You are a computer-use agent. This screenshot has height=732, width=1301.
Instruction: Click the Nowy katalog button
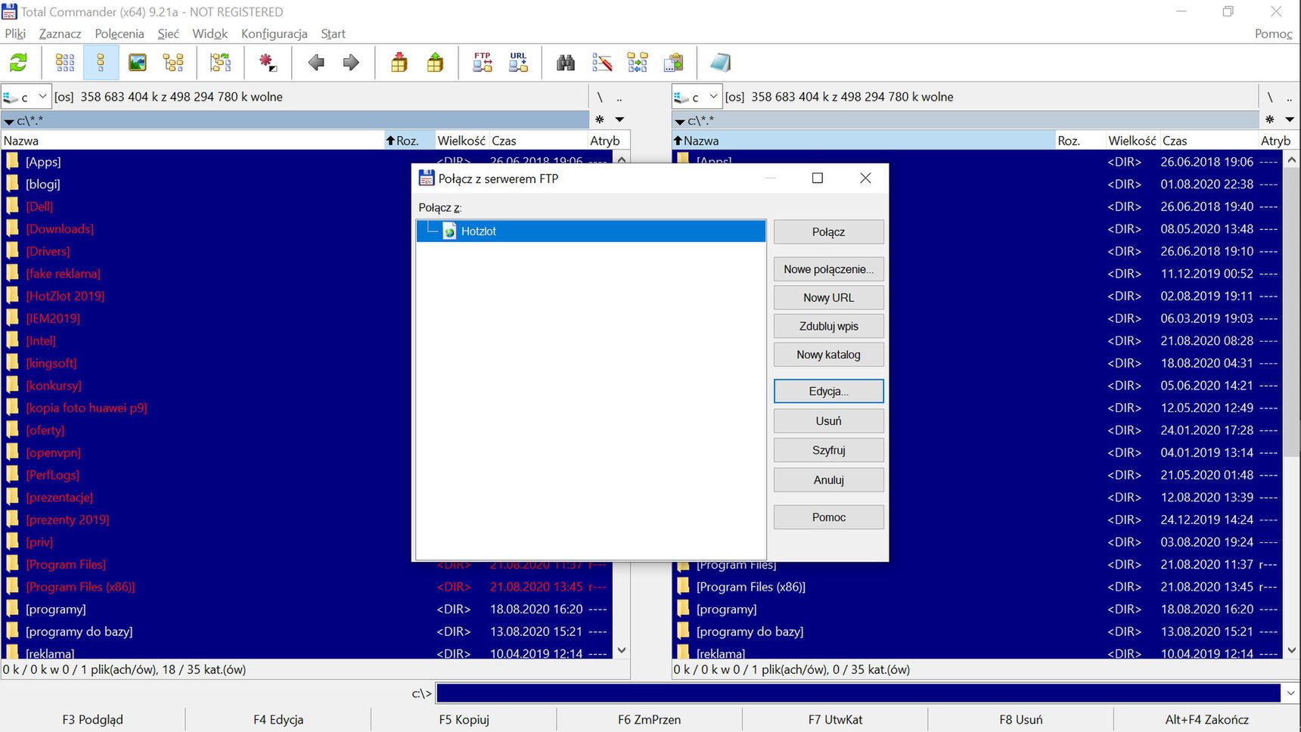(828, 355)
